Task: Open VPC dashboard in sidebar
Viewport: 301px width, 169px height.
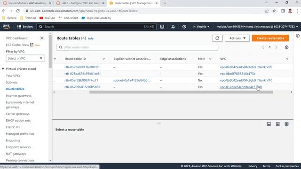Action: [16, 38]
